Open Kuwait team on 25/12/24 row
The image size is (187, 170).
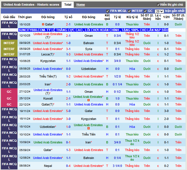(48, 98)
